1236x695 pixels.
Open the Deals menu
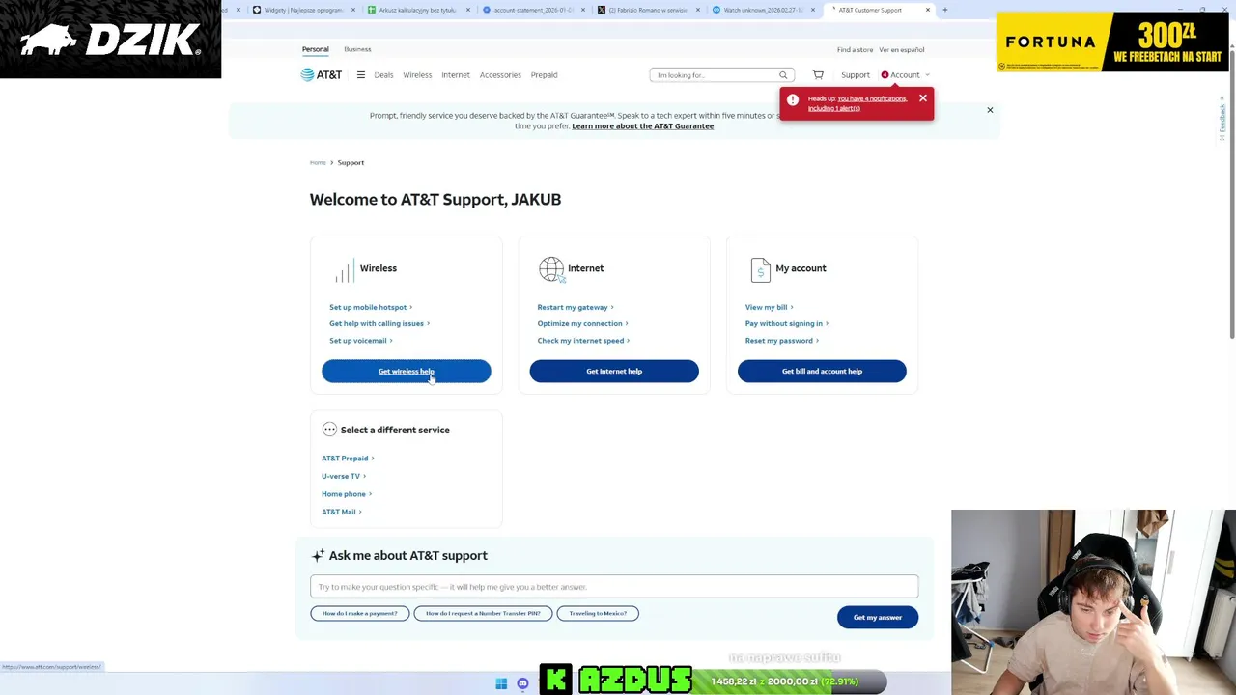(x=383, y=74)
